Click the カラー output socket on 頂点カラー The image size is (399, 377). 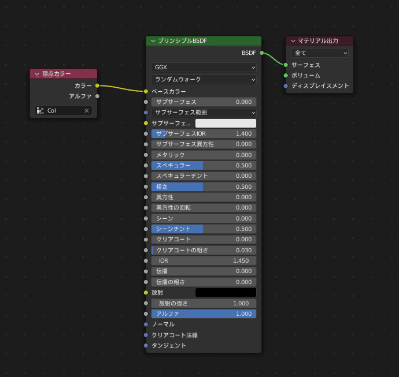(x=97, y=85)
